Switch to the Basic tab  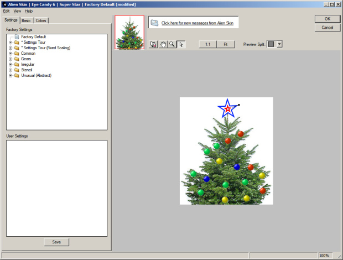click(x=26, y=20)
